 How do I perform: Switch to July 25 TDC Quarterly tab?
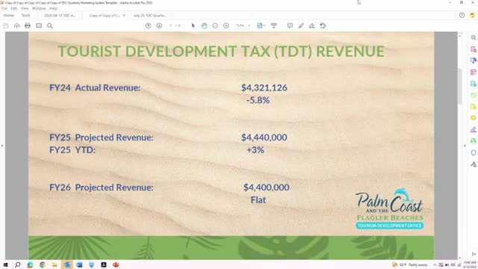149,15
